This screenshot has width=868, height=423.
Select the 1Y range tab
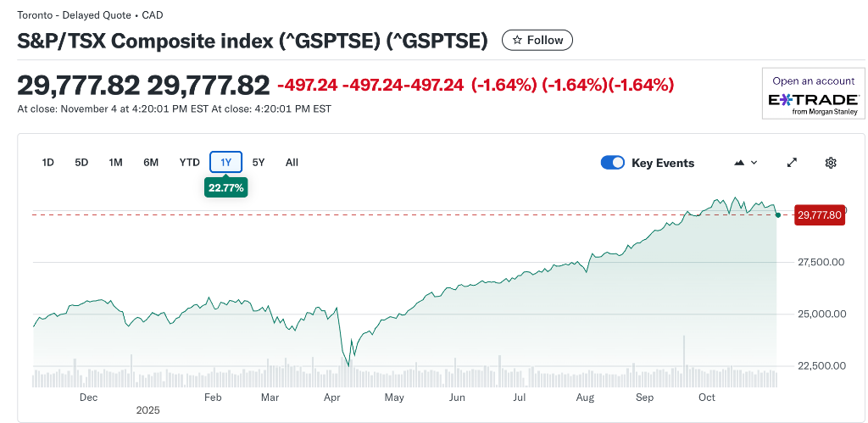pyautogui.click(x=226, y=163)
